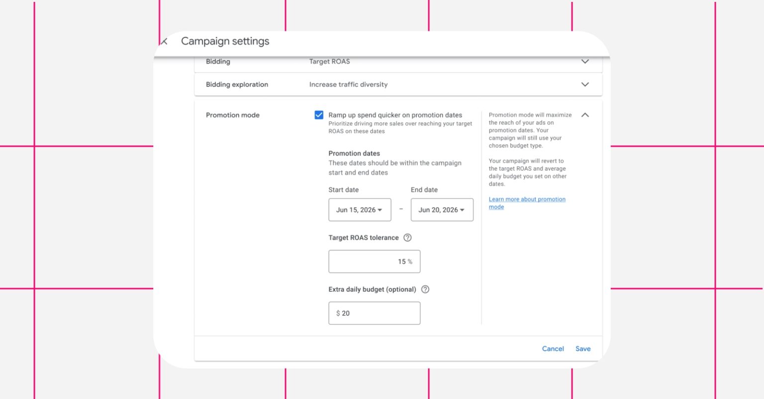Select the Bidding exploration row label
764x399 pixels.
point(237,85)
